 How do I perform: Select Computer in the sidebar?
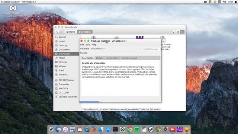pos(66,84)
